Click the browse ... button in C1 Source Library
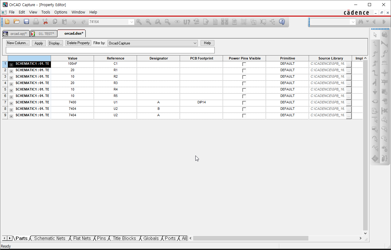The width and height of the screenshot is (391, 250). [x=349, y=64]
